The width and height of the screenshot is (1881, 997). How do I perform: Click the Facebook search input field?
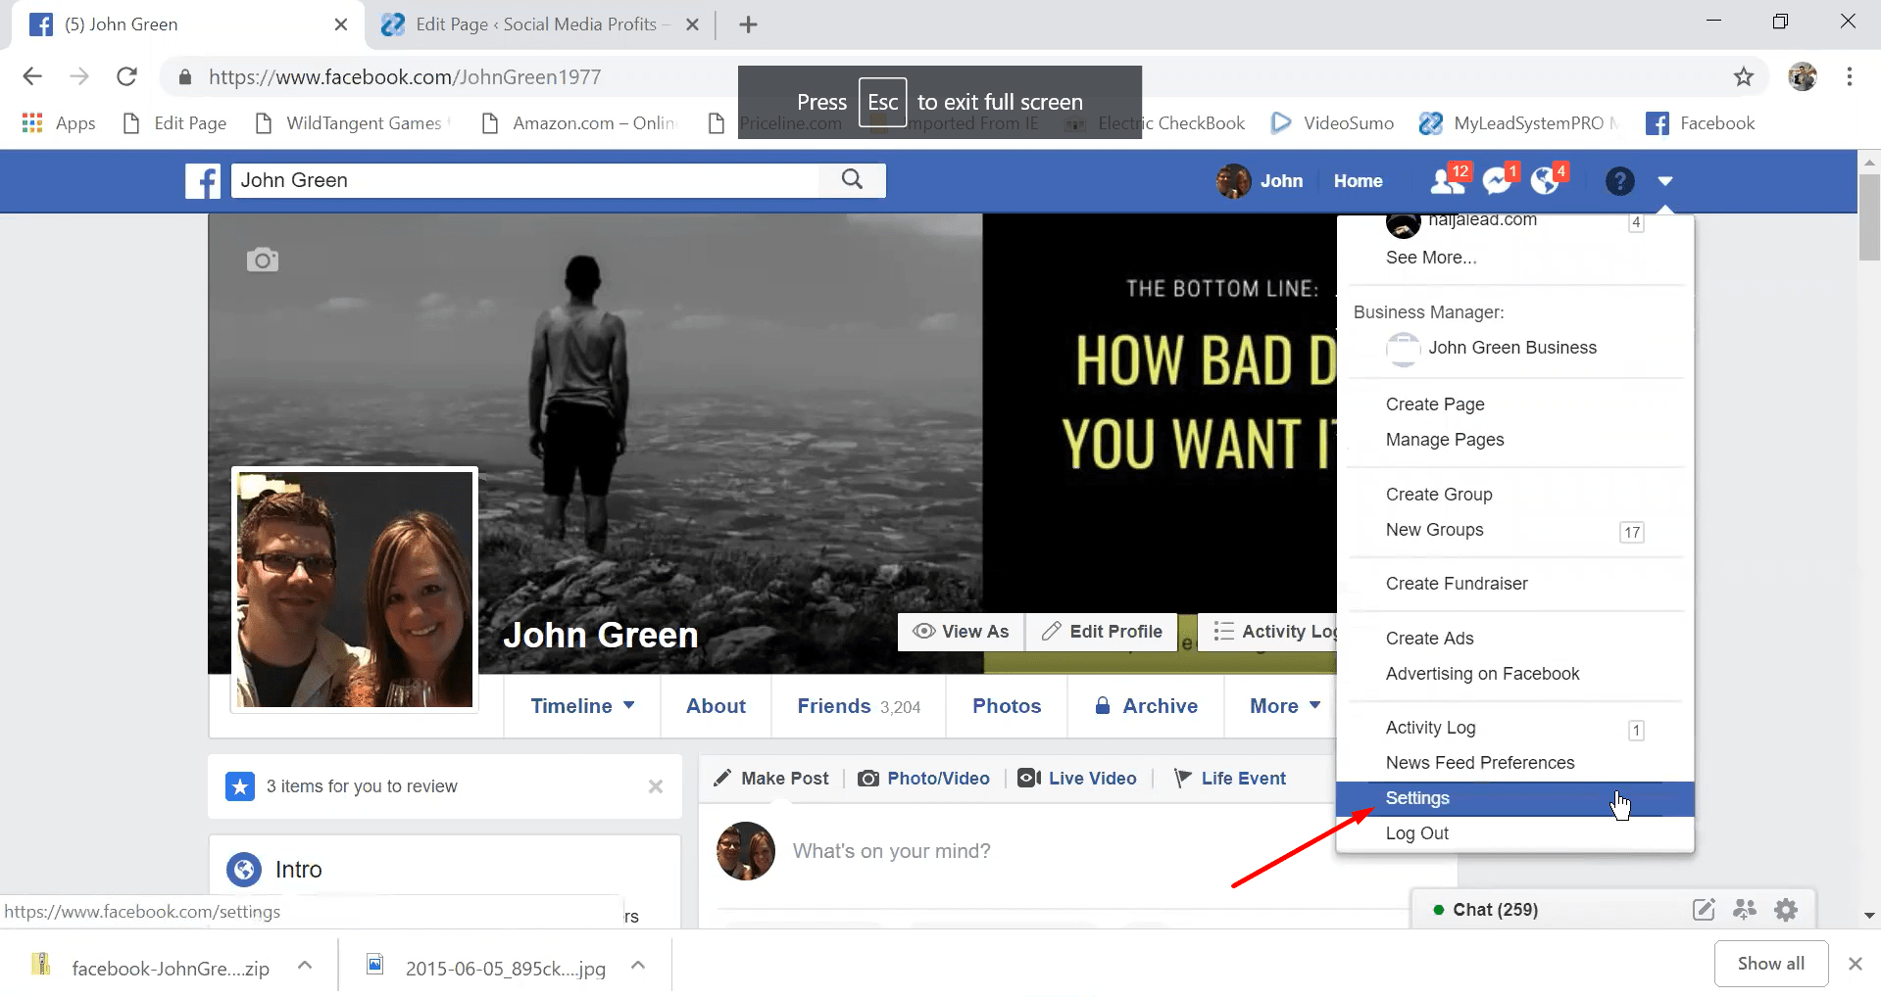[x=525, y=180]
